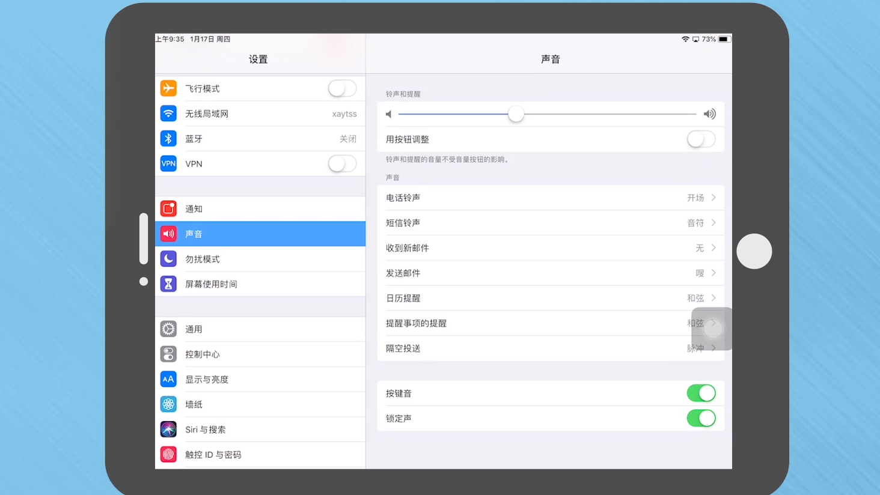Click the 嗖 sent mail sound value

click(x=700, y=273)
